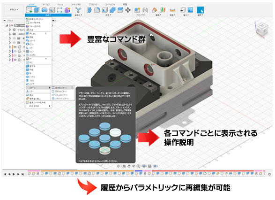
Task: Select the Move/Copy four-arrow icon
Action: (128, 10)
